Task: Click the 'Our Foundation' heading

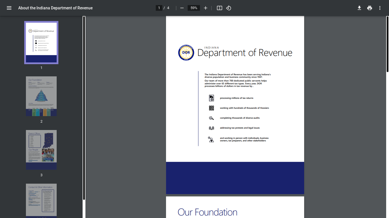Action: 207,212
